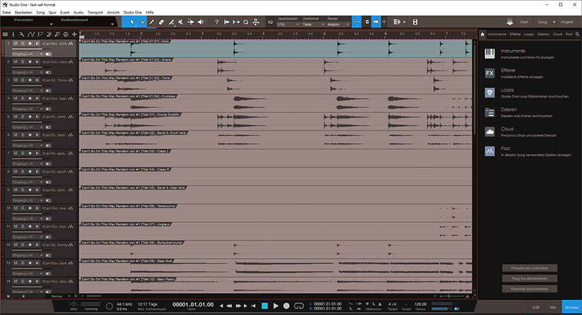The image size is (582, 315).
Task: Open the Edit view button
Action: click(536, 307)
